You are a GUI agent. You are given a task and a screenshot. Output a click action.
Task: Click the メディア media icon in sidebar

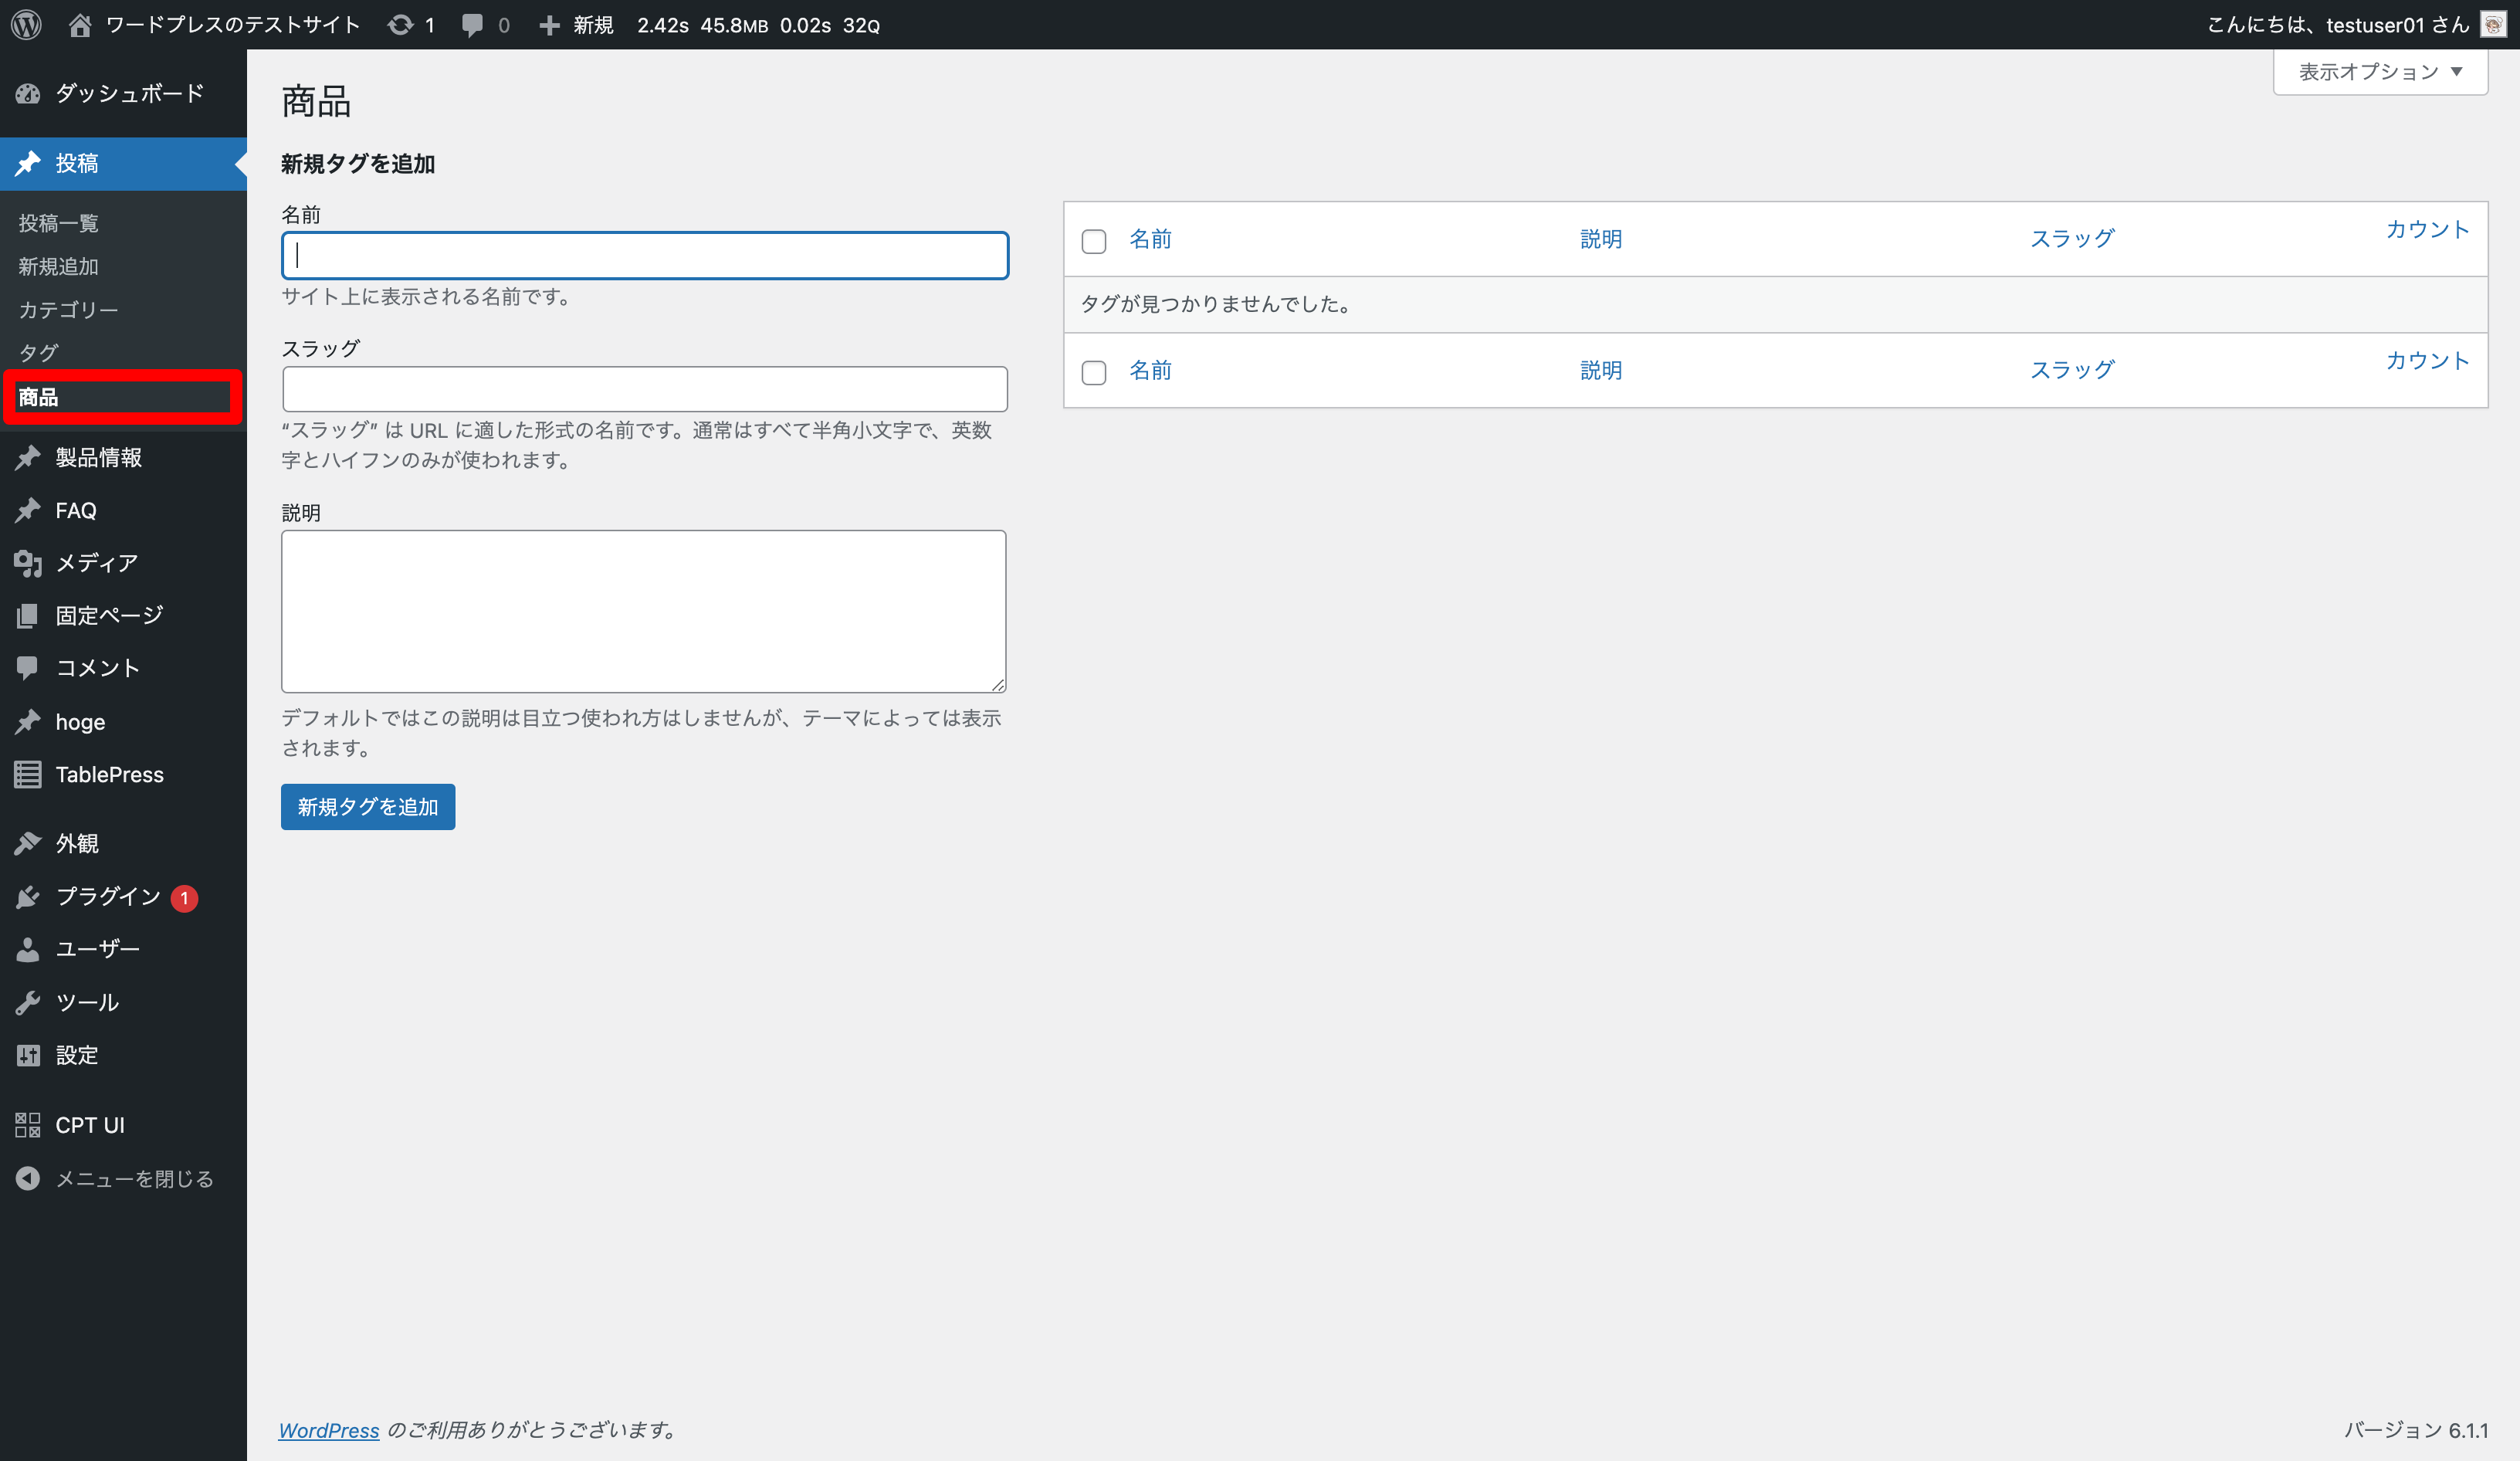click(x=28, y=563)
